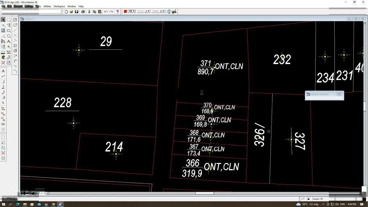
Task: Open the level 10 dropdown
Action: (x=132, y=11)
